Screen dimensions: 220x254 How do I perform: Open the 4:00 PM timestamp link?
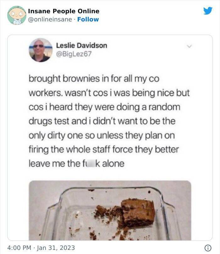[19, 248]
